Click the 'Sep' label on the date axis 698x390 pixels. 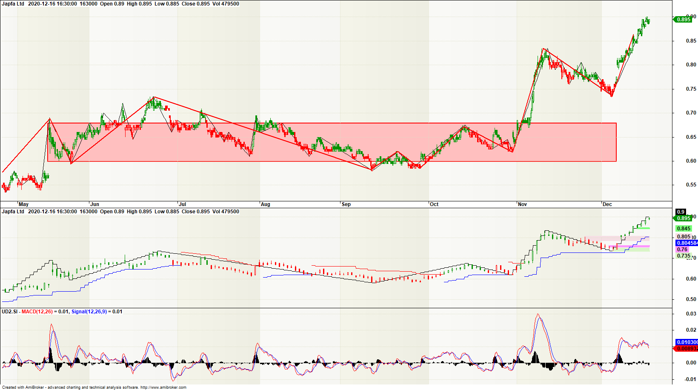[346, 204]
